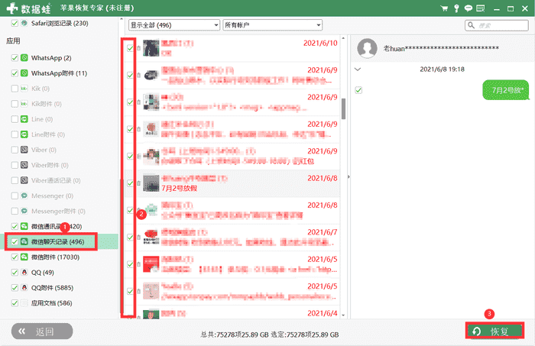
Task: Uncheck the 7月2号放假 conversation checkbox
Action: coord(130,183)
